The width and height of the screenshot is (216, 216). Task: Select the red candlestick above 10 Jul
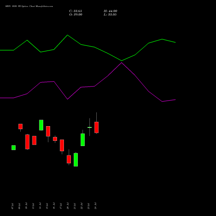27,142
